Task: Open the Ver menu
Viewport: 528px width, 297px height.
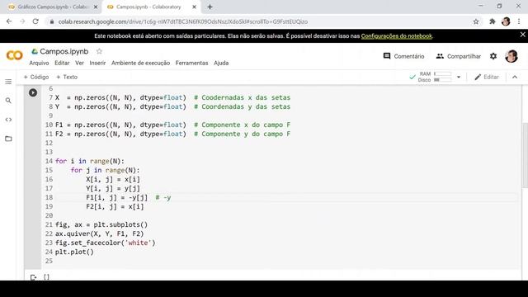Action: click(x=79, y=63)
